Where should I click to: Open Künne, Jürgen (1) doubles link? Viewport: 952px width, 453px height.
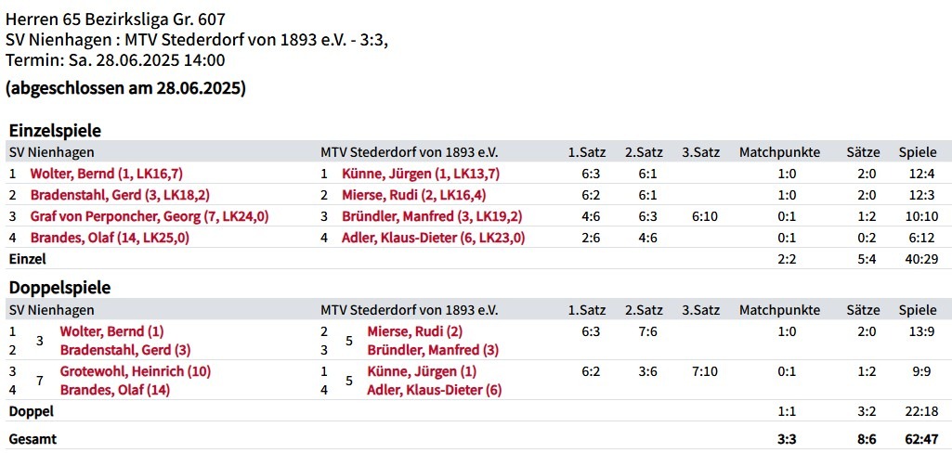pos(422,371)
